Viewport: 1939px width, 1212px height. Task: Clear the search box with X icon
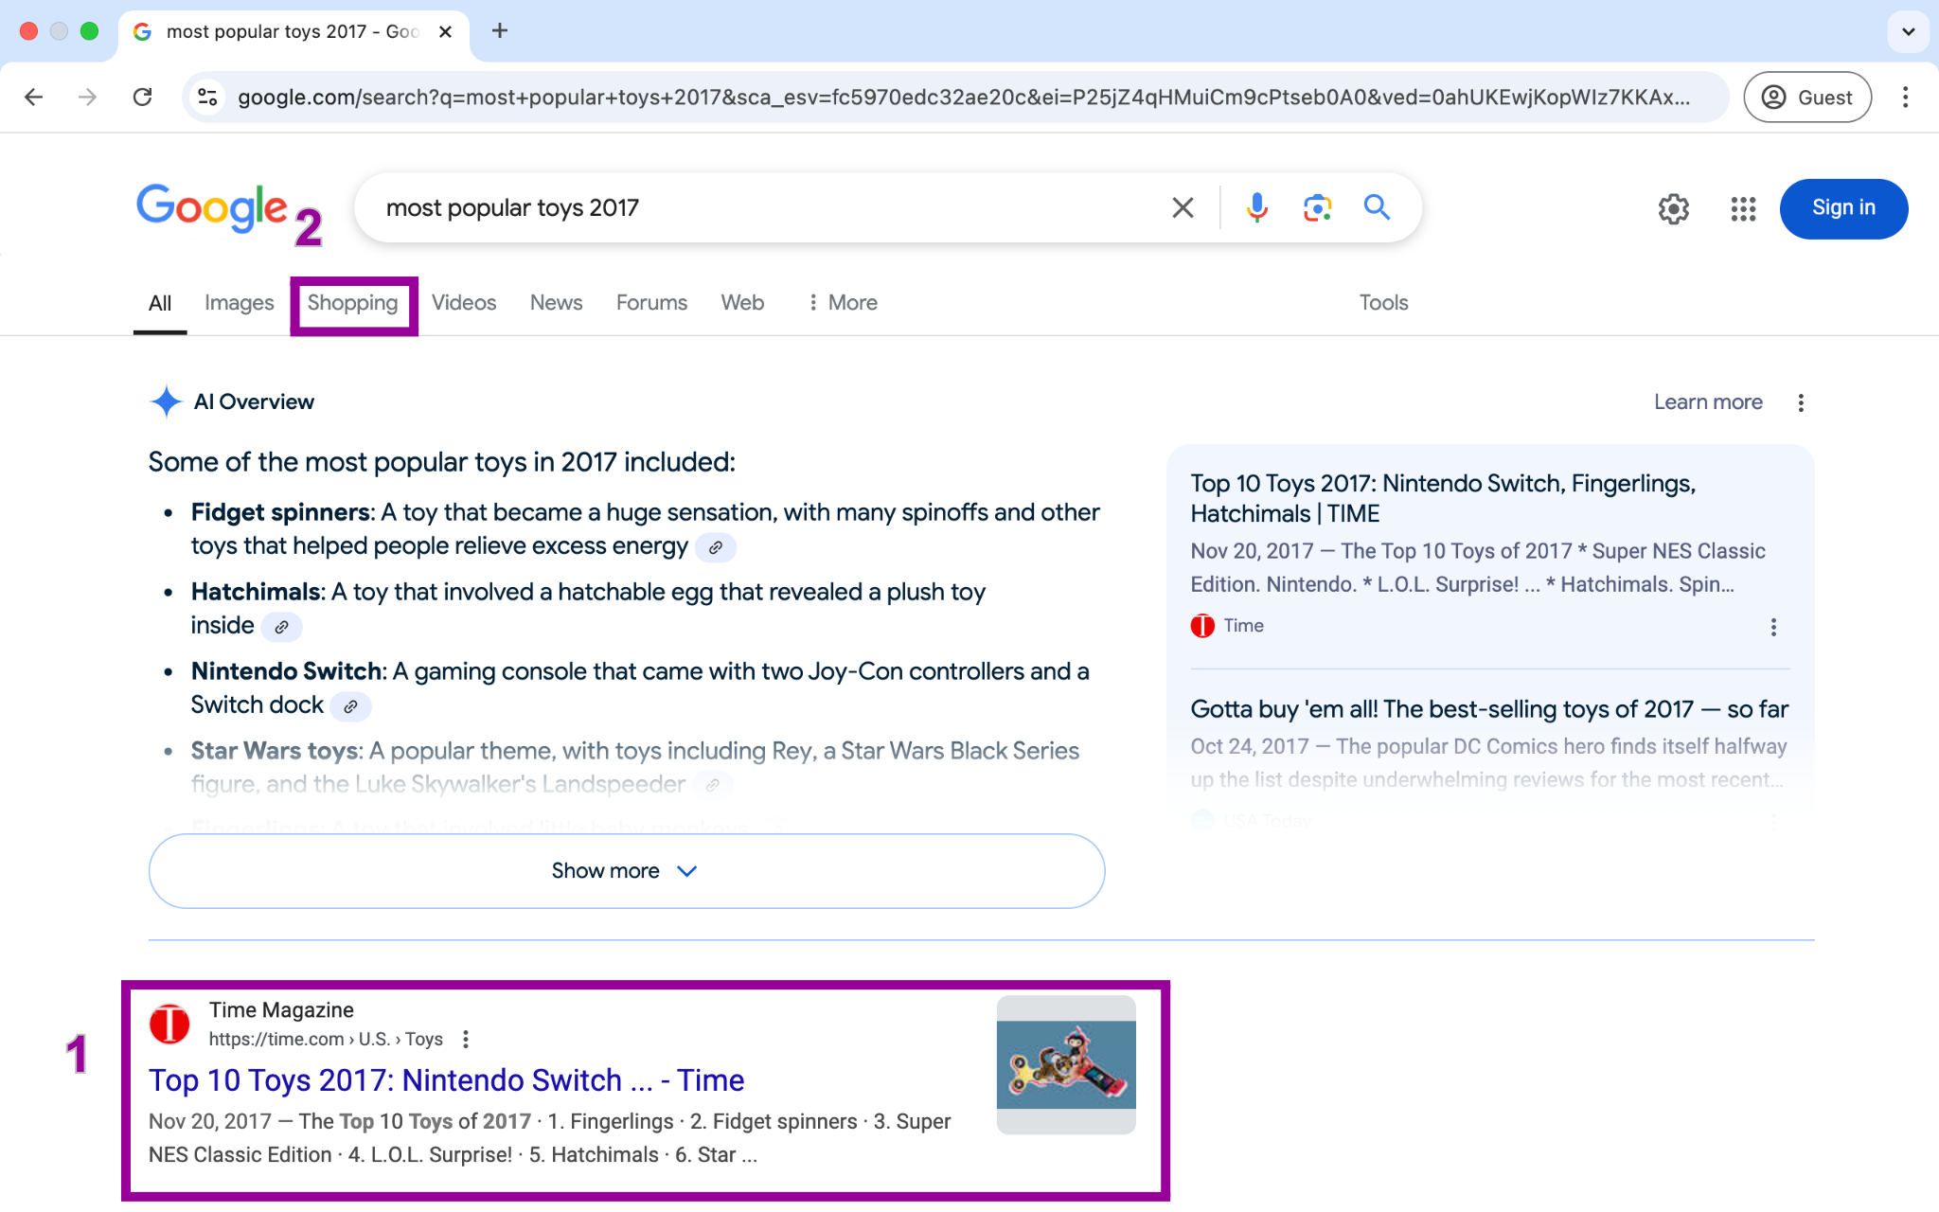click(1183, 207)
